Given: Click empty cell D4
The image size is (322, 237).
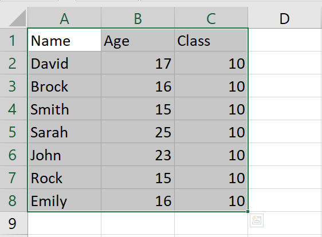Looking at the screenshot, I should pyautogui.click(x=285, y=109).
